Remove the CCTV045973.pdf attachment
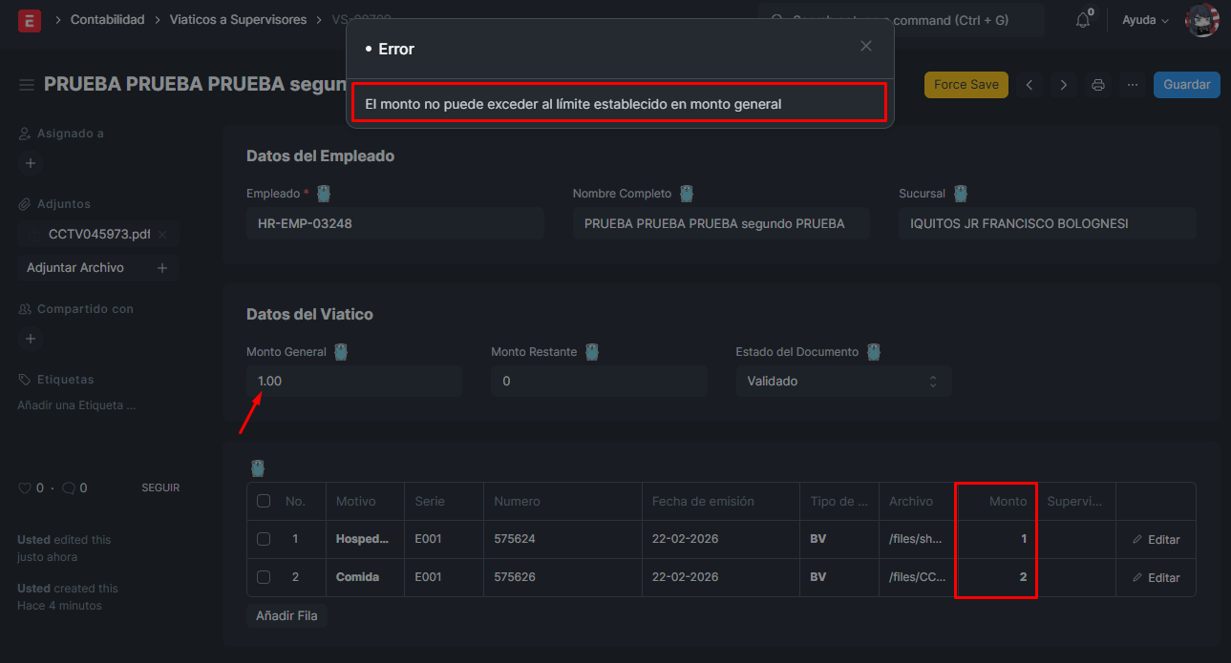This screenshot has width=1231, height=663. click(162, 235)
